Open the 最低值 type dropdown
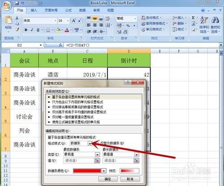This screenshot has width=224, height=186. (x=97, y=155)
